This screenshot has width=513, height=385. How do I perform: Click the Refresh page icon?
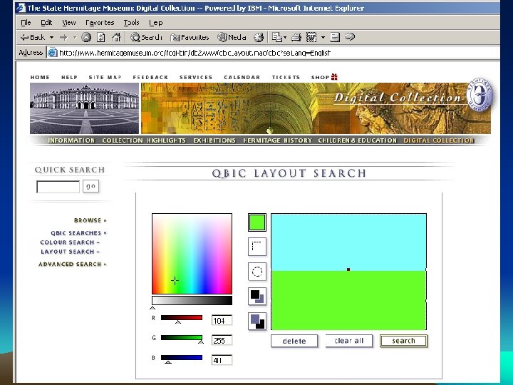(101, 37)
